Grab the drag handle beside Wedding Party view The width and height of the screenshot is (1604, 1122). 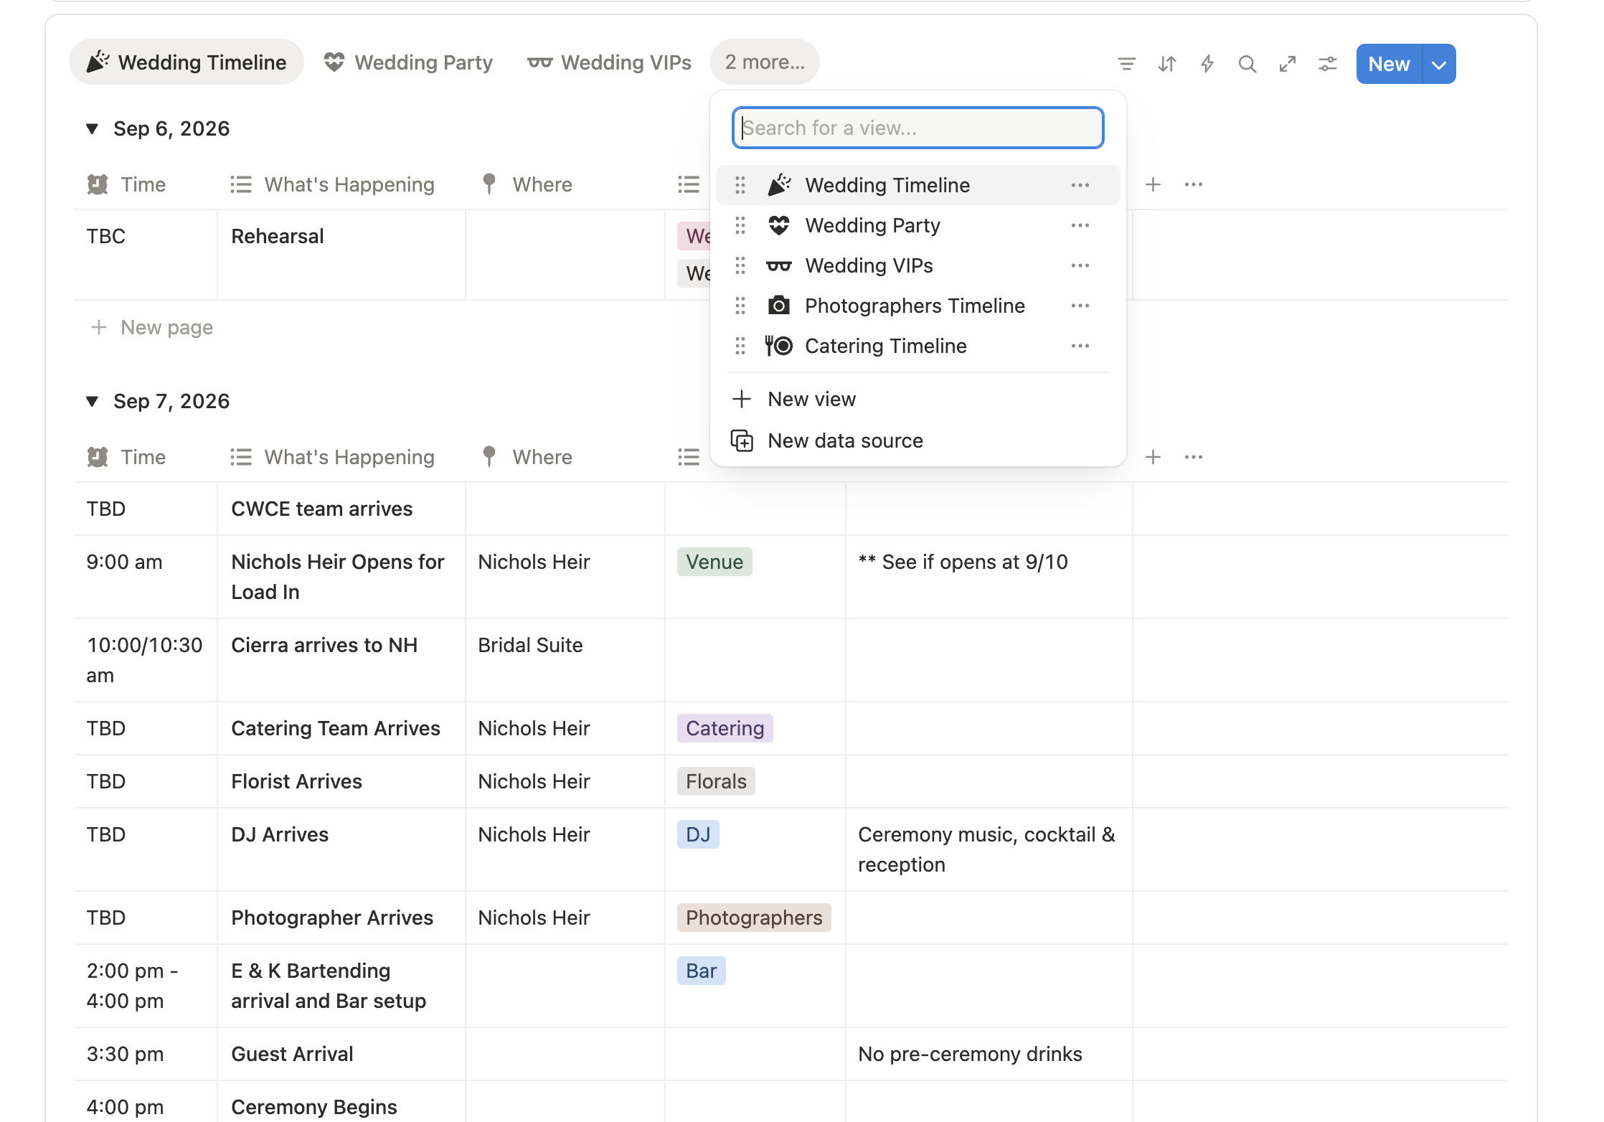point(740,225)
